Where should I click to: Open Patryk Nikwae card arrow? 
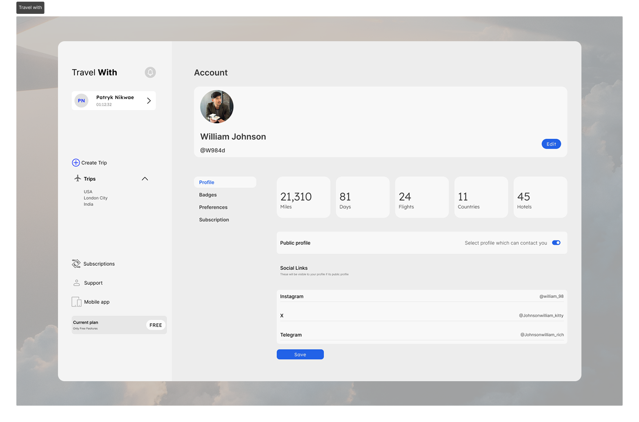click(x=149, y=101)
